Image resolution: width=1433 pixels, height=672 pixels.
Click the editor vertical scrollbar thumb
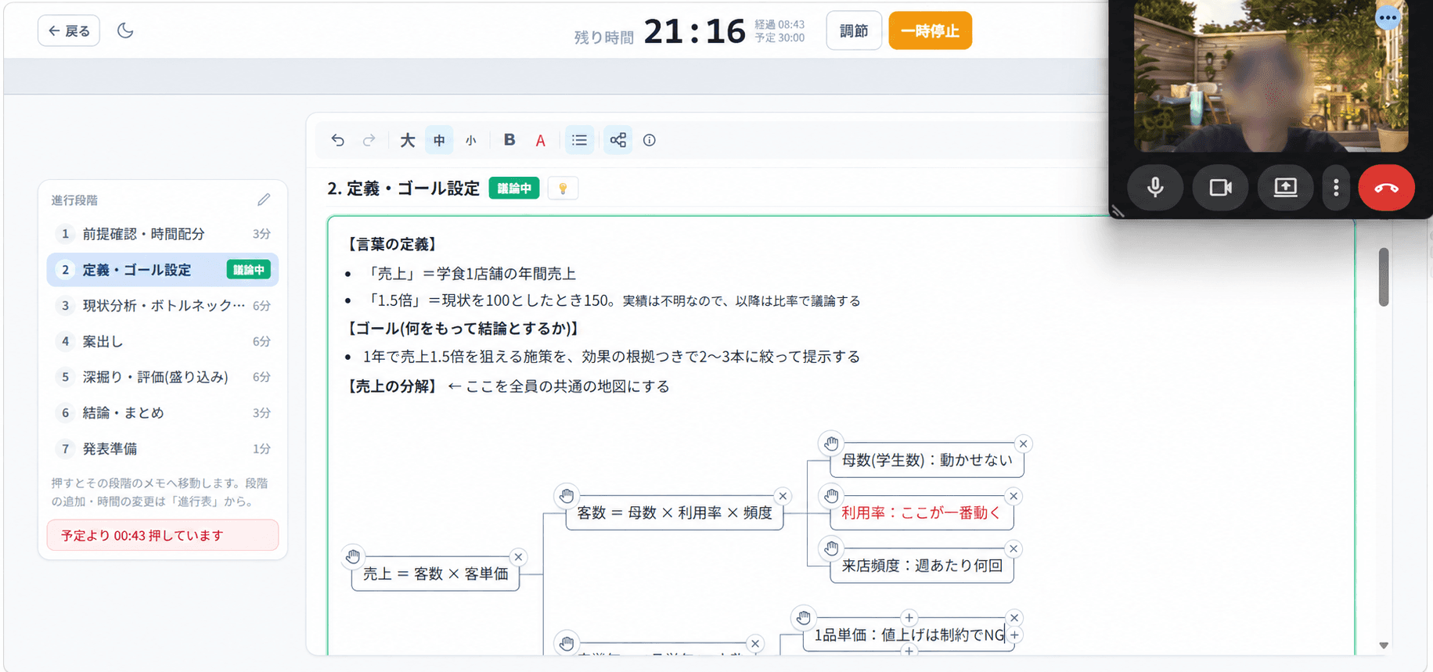[1384, 277]
